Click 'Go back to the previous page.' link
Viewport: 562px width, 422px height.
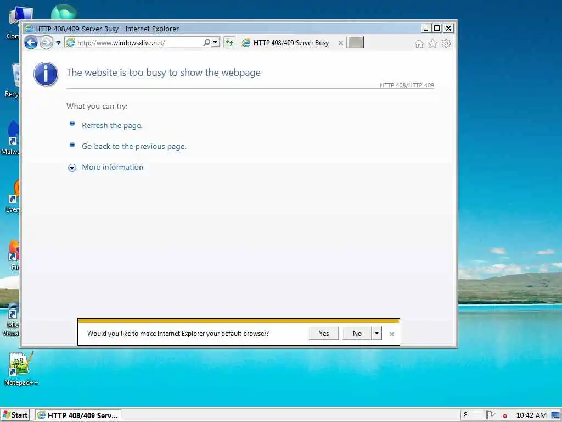134,146
